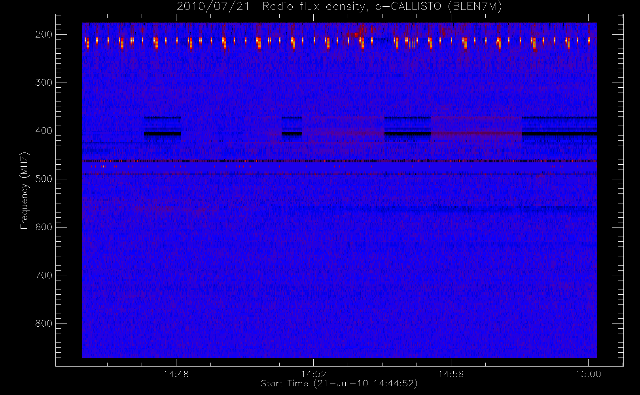Viewport: 640px width, 395px height.
Task: Click the 14:52 time tick label
Action: [314, 374]
